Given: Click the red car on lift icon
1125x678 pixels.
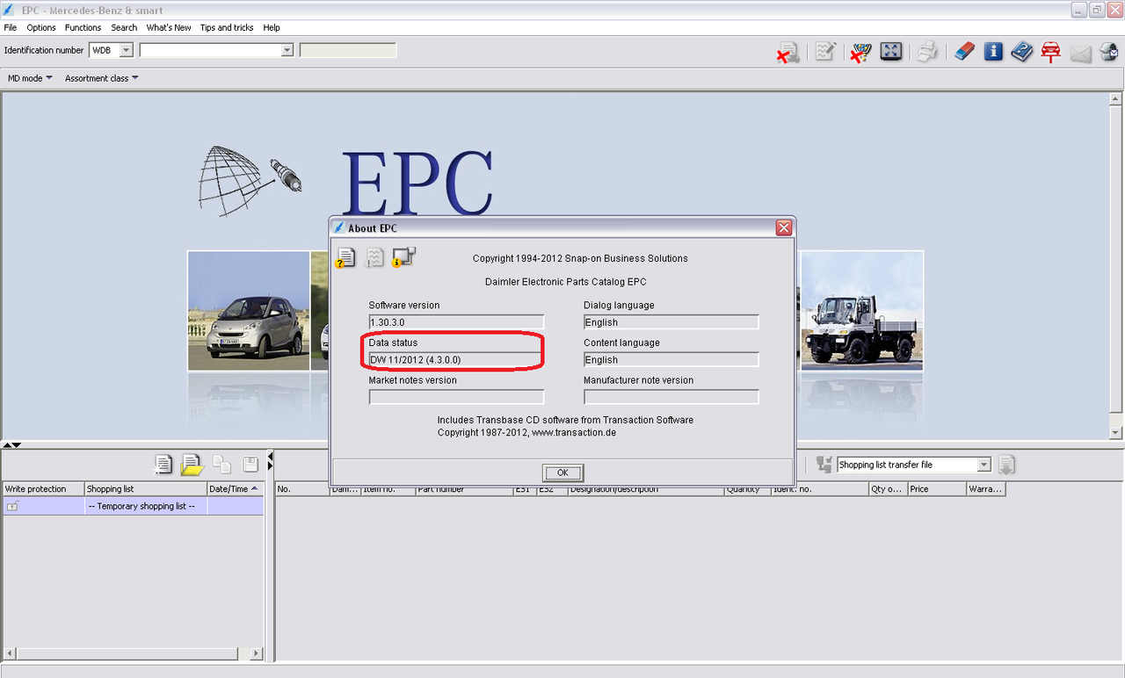Looking at the screenshot, I should [1050, 52].
